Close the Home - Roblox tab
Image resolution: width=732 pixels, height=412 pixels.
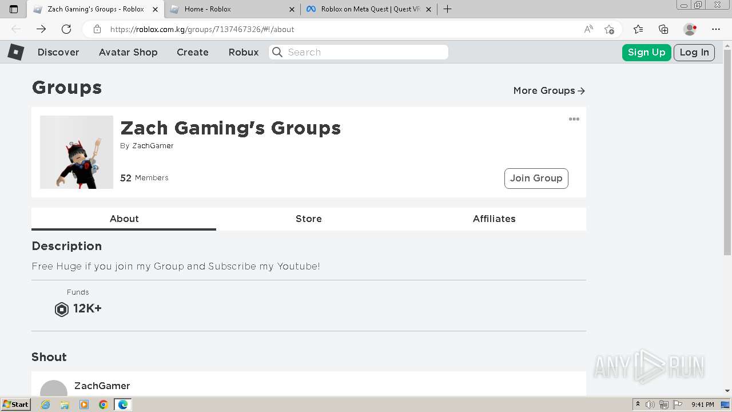(292, 9)
